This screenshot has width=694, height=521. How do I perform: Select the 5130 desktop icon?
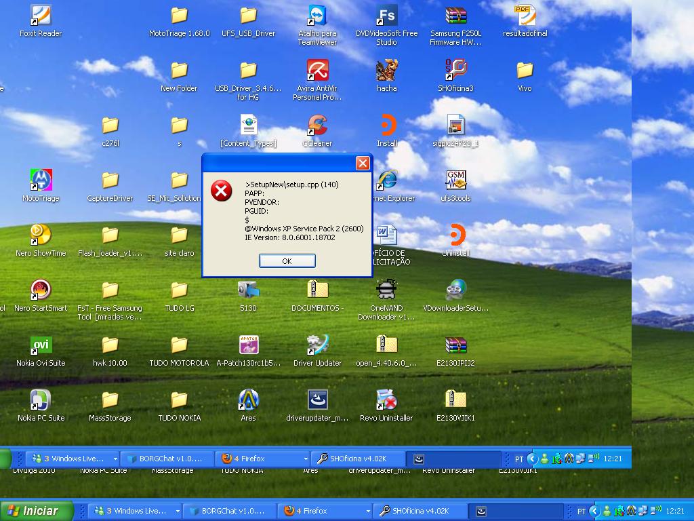(248, 290)
